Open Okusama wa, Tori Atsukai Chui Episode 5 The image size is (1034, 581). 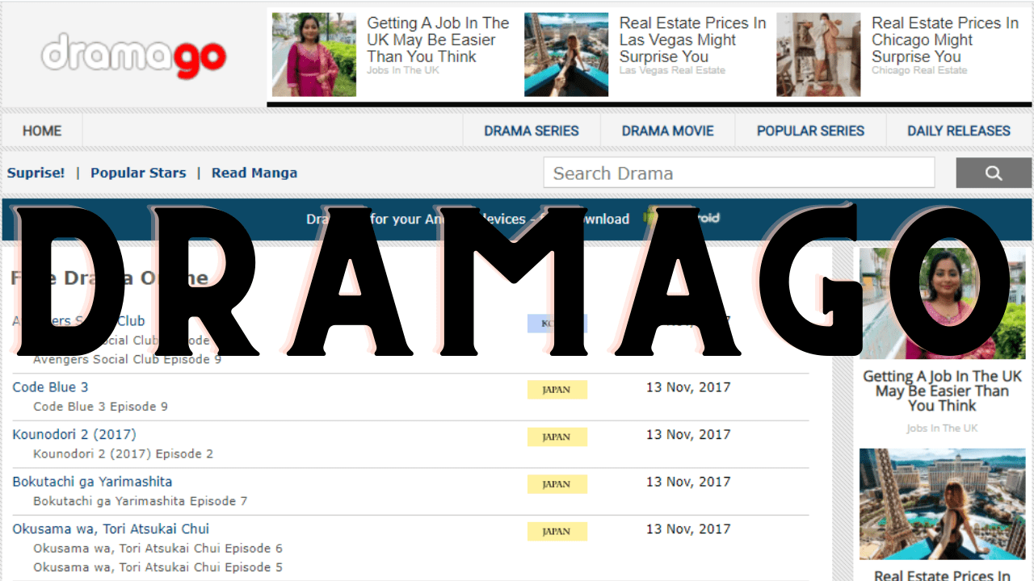pos(158,567)
